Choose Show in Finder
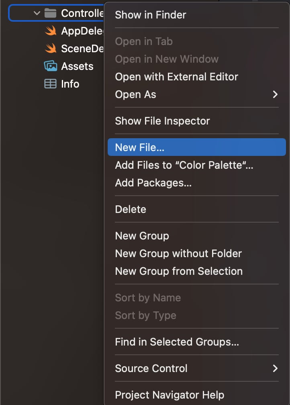The height and width of the screenshot is (405, 290). [x=151, y=15]
